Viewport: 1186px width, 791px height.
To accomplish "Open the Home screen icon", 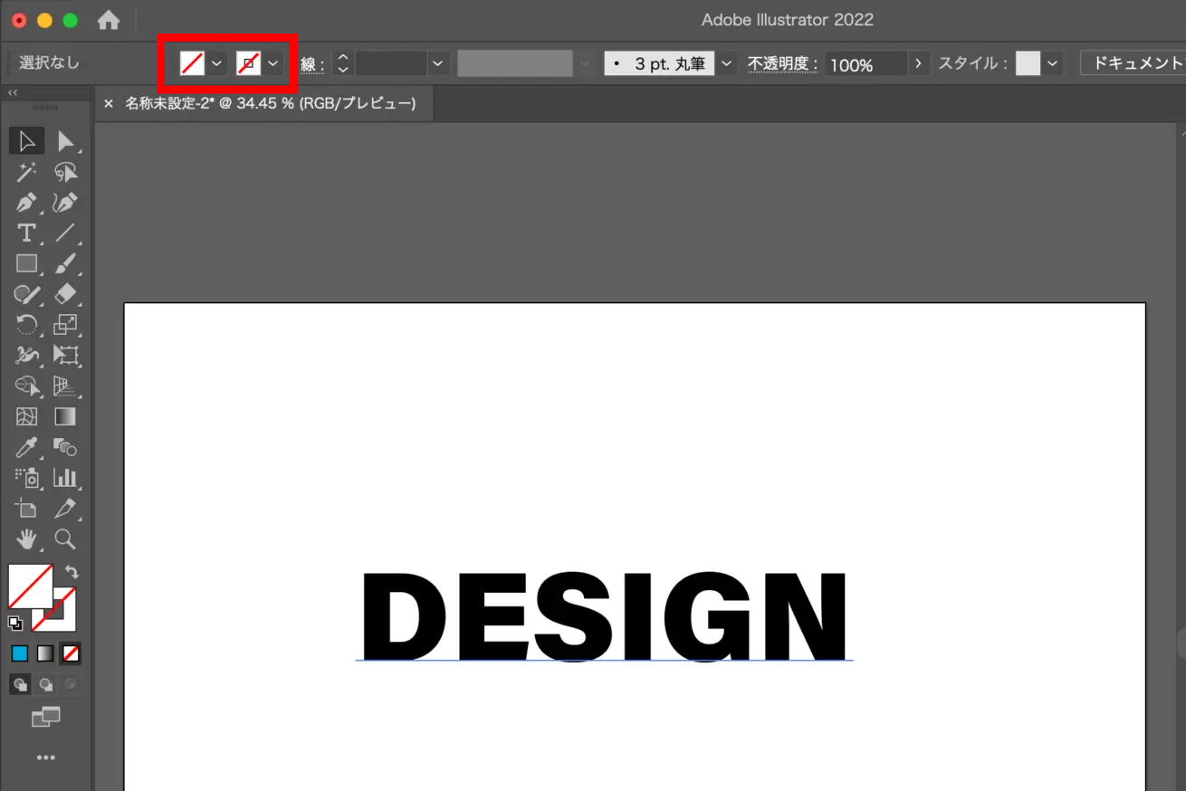I will coord(109,20).
